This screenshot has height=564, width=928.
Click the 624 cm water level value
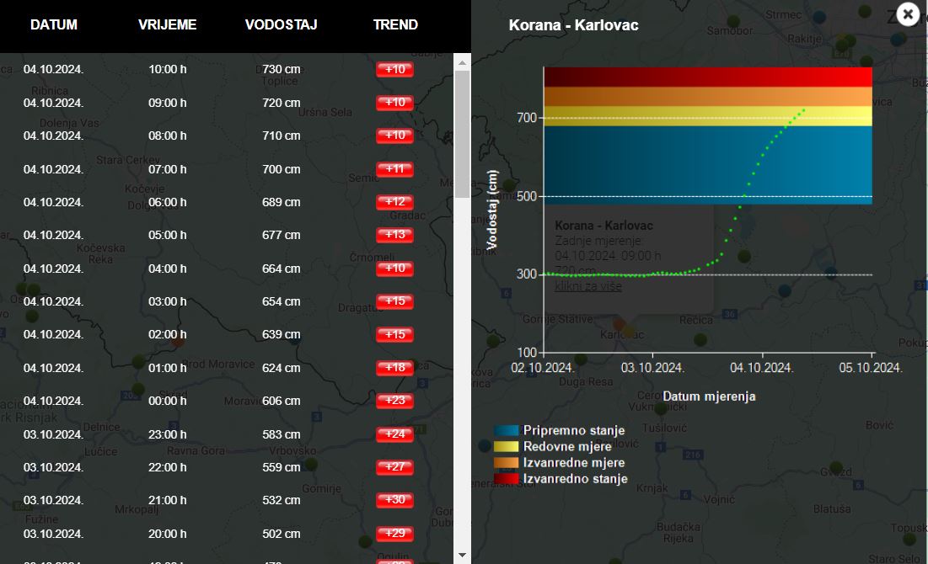tap(282, 368)
